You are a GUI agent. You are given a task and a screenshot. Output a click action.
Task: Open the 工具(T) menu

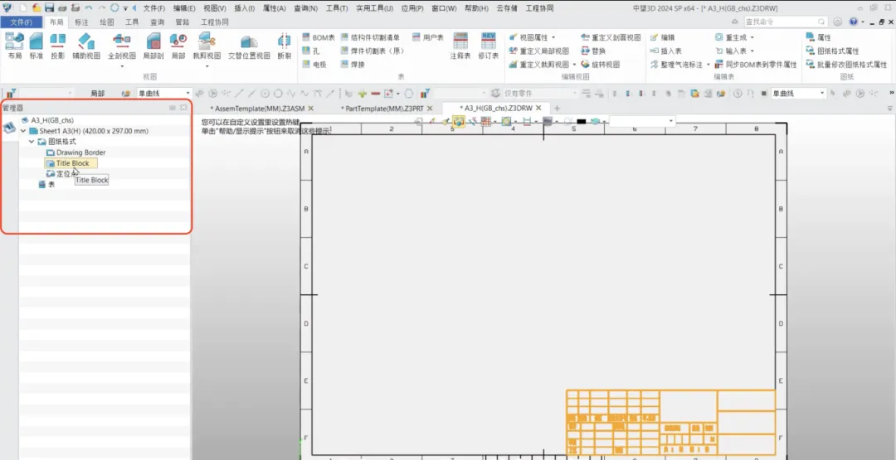[337, 7]
